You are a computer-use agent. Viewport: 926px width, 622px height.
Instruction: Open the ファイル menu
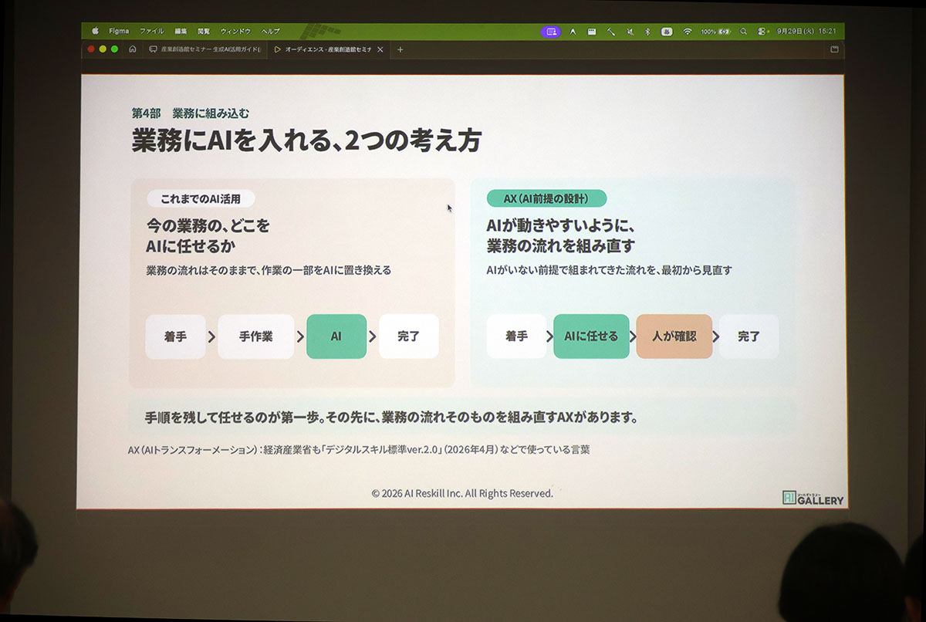pyautogui.click(x=151, y=32)
